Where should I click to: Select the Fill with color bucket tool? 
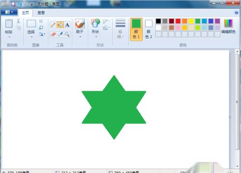click(x=60, y=25)
